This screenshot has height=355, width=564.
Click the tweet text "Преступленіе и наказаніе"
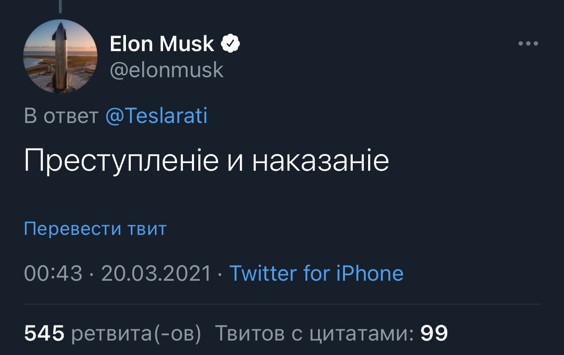tap(206, 161)
